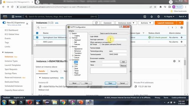Add alarm for Springboot User Webservice row
The image size is (189, 106).
182,37
